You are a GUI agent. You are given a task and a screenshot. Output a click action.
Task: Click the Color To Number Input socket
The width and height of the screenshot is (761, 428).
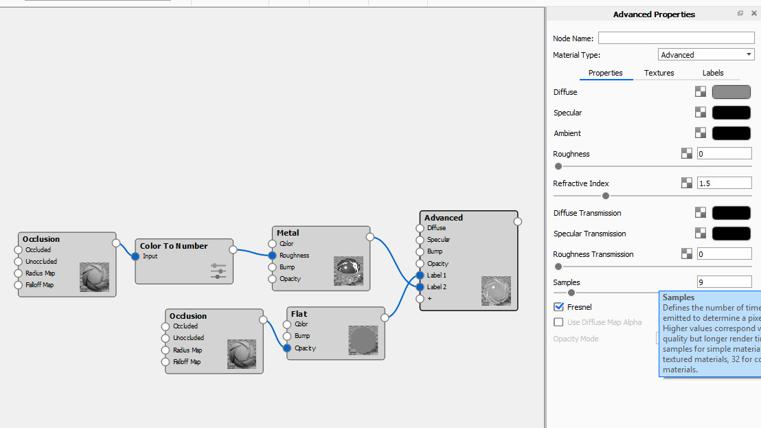tap(135, 256)
